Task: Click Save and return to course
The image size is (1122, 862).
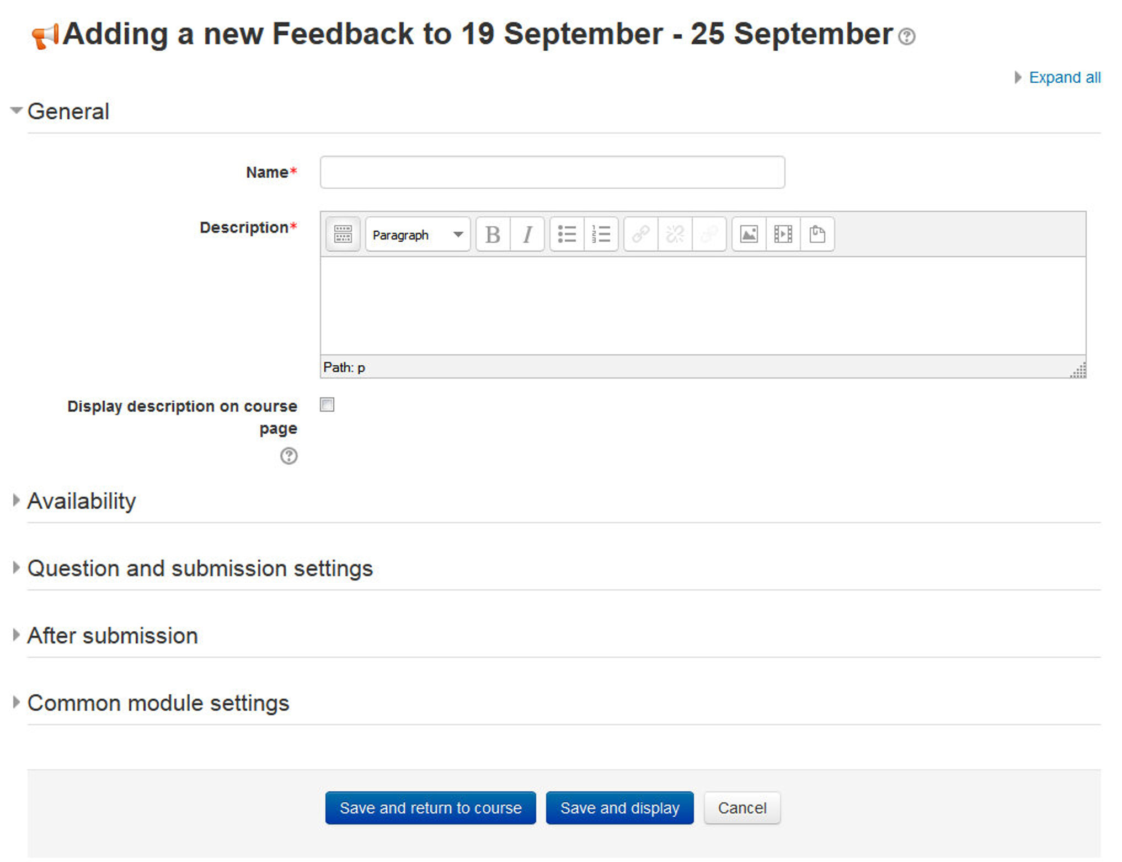Action: [430, 808]
